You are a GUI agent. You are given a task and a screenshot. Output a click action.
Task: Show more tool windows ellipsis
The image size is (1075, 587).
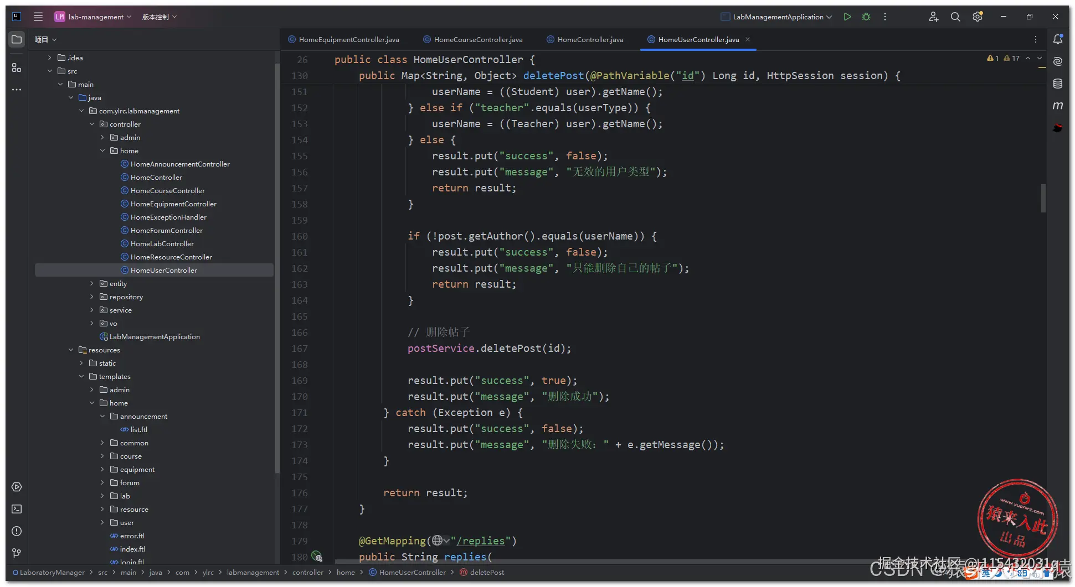[17, 89]
